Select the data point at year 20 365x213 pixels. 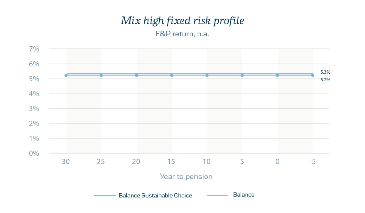tap(136, 75)
